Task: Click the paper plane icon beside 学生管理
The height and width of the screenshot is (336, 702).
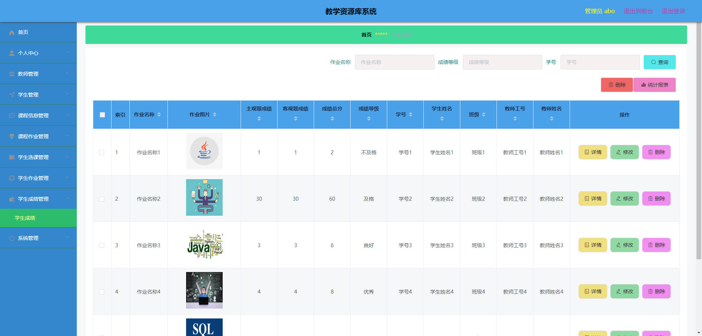Action: [x=12, y=95]
